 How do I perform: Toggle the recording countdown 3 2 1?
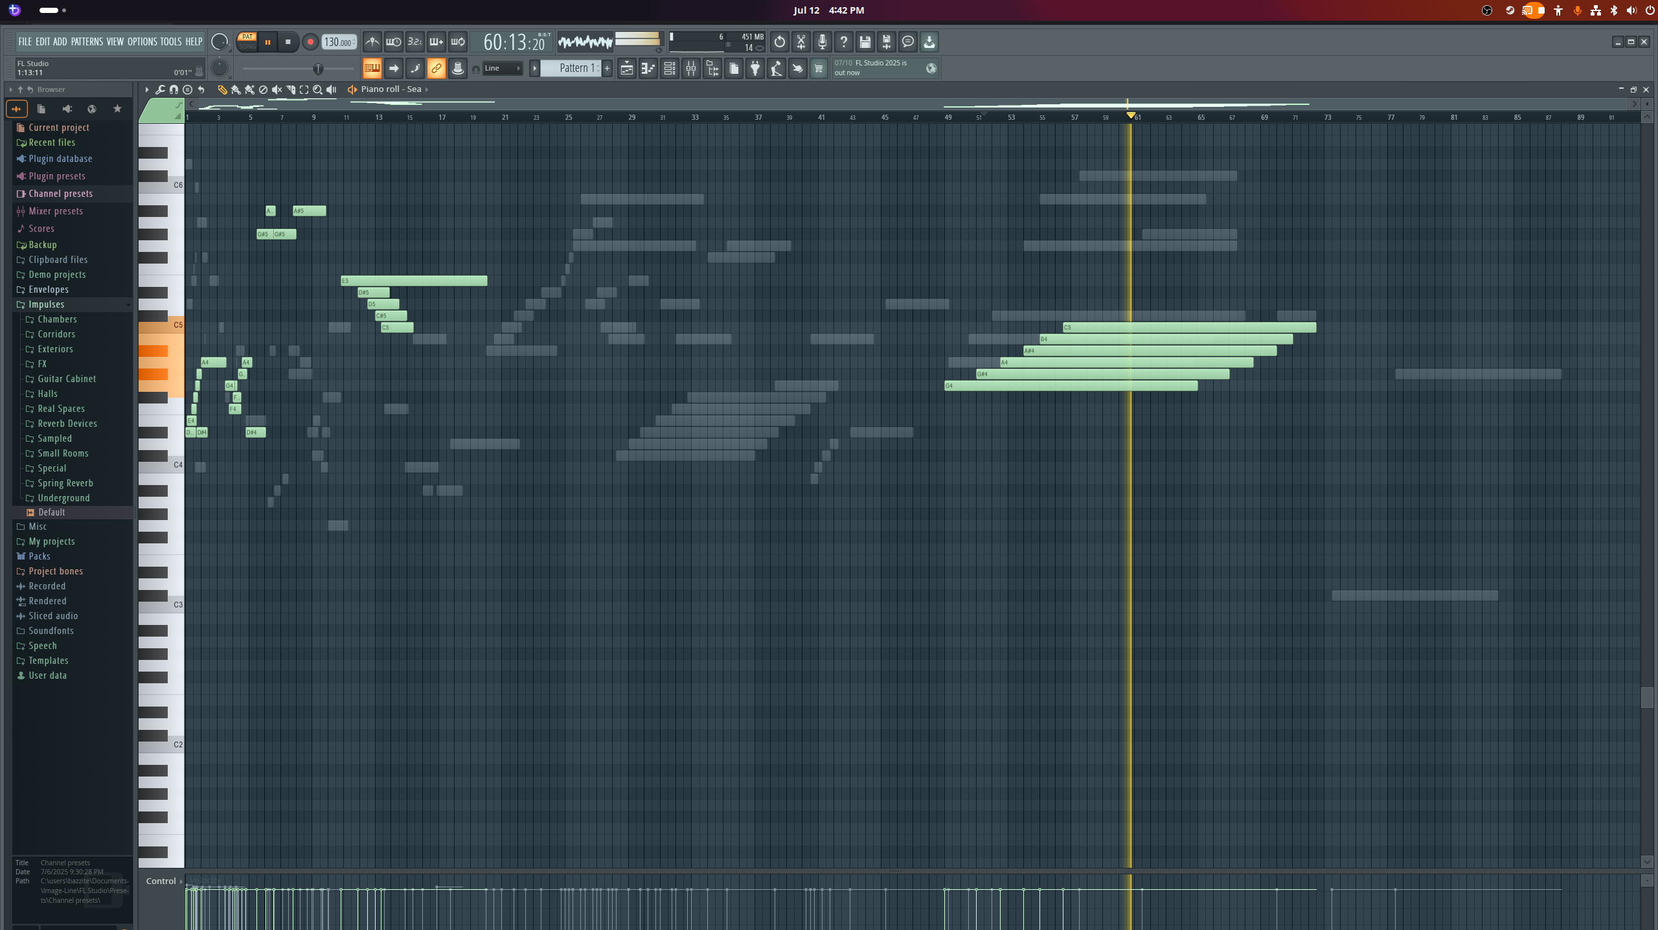414,42
